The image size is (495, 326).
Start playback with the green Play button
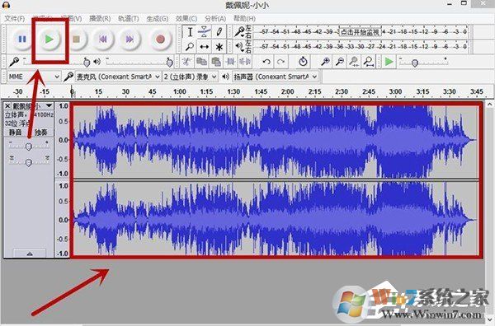click(x=49, y=39)
